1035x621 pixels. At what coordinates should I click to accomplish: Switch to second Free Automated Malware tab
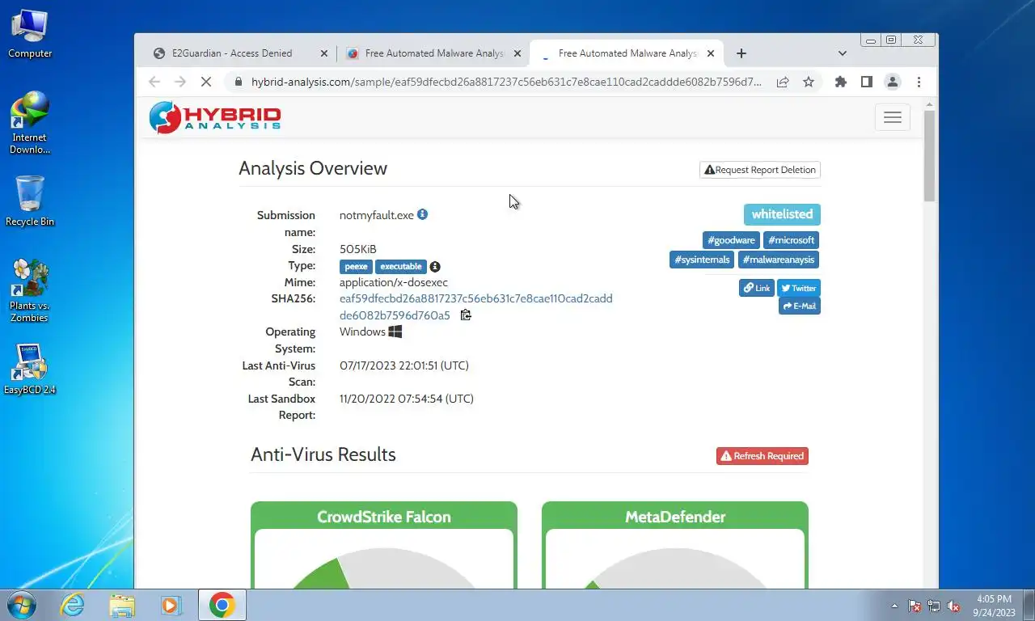(x=434, y=53)
